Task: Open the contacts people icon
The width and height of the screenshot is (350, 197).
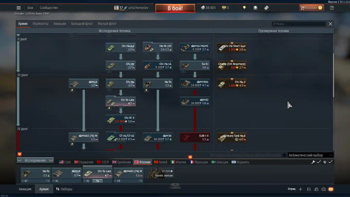Action: 316,189
